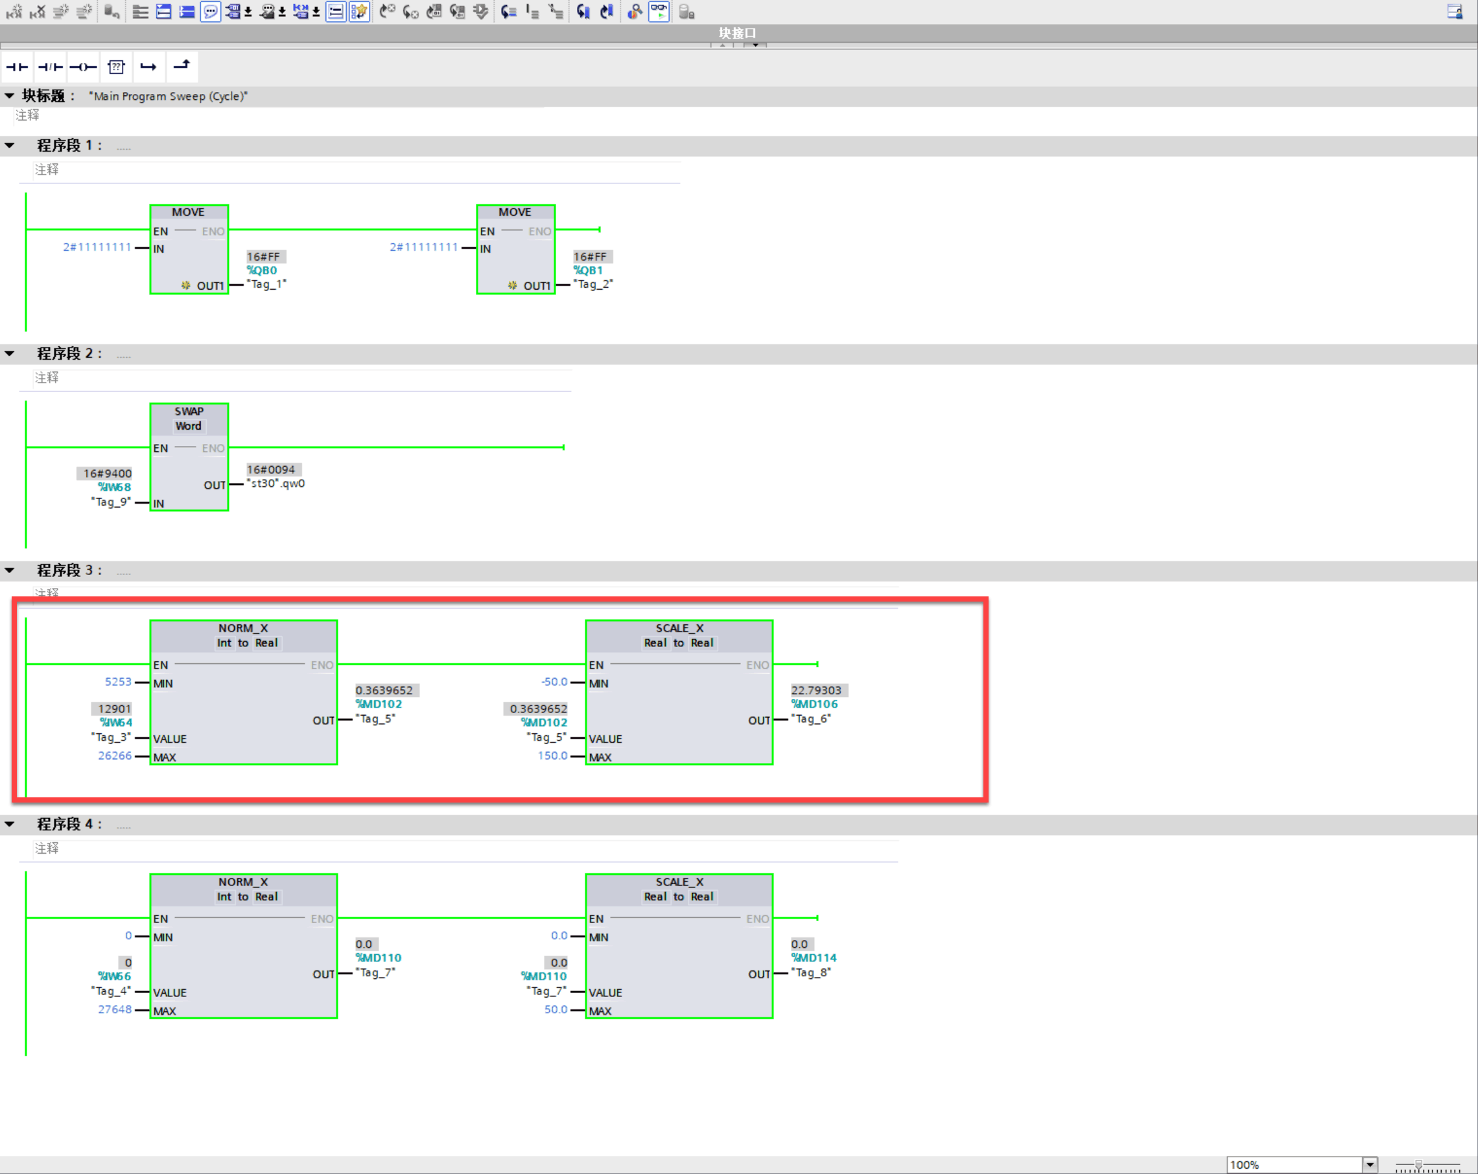Toggle monitoring on/off glasses button
Viewport: 1478px width, 1174px height.
click(659, 12)
